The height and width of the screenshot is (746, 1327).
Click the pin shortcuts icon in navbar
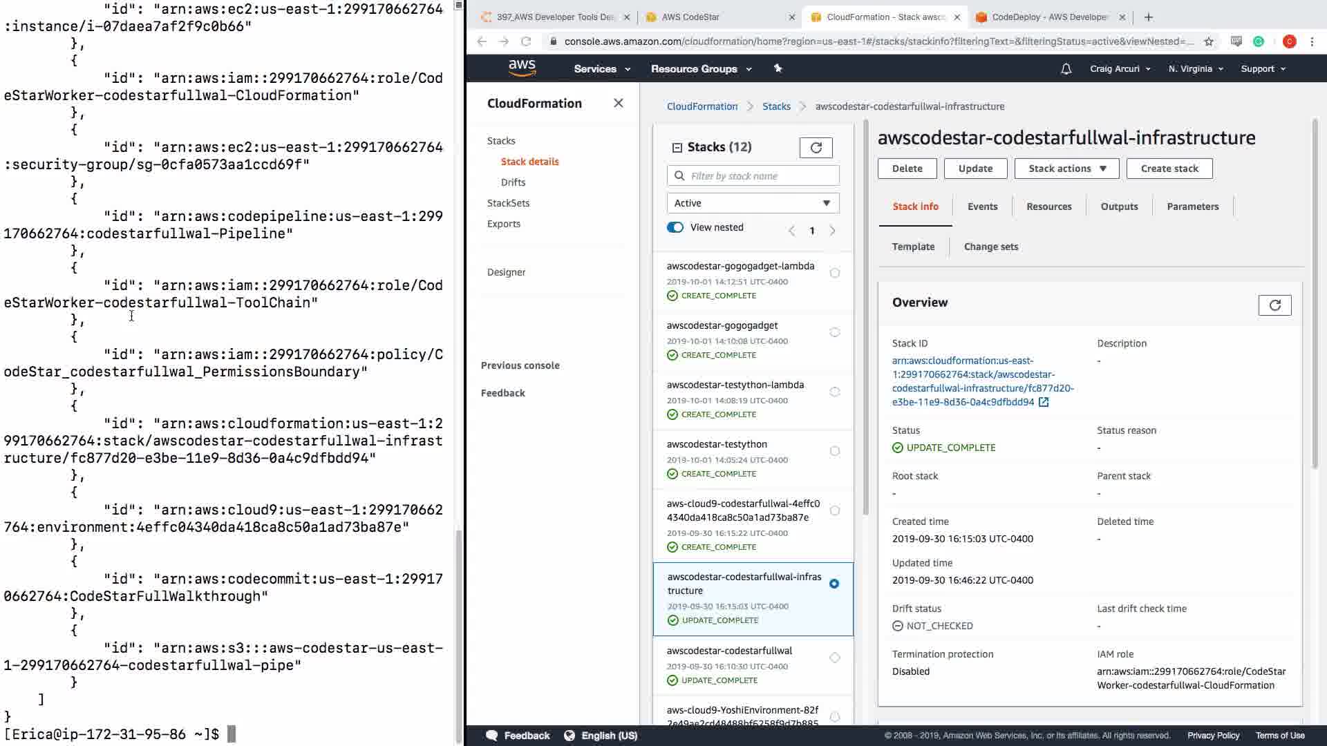click(x=778, y=68)
